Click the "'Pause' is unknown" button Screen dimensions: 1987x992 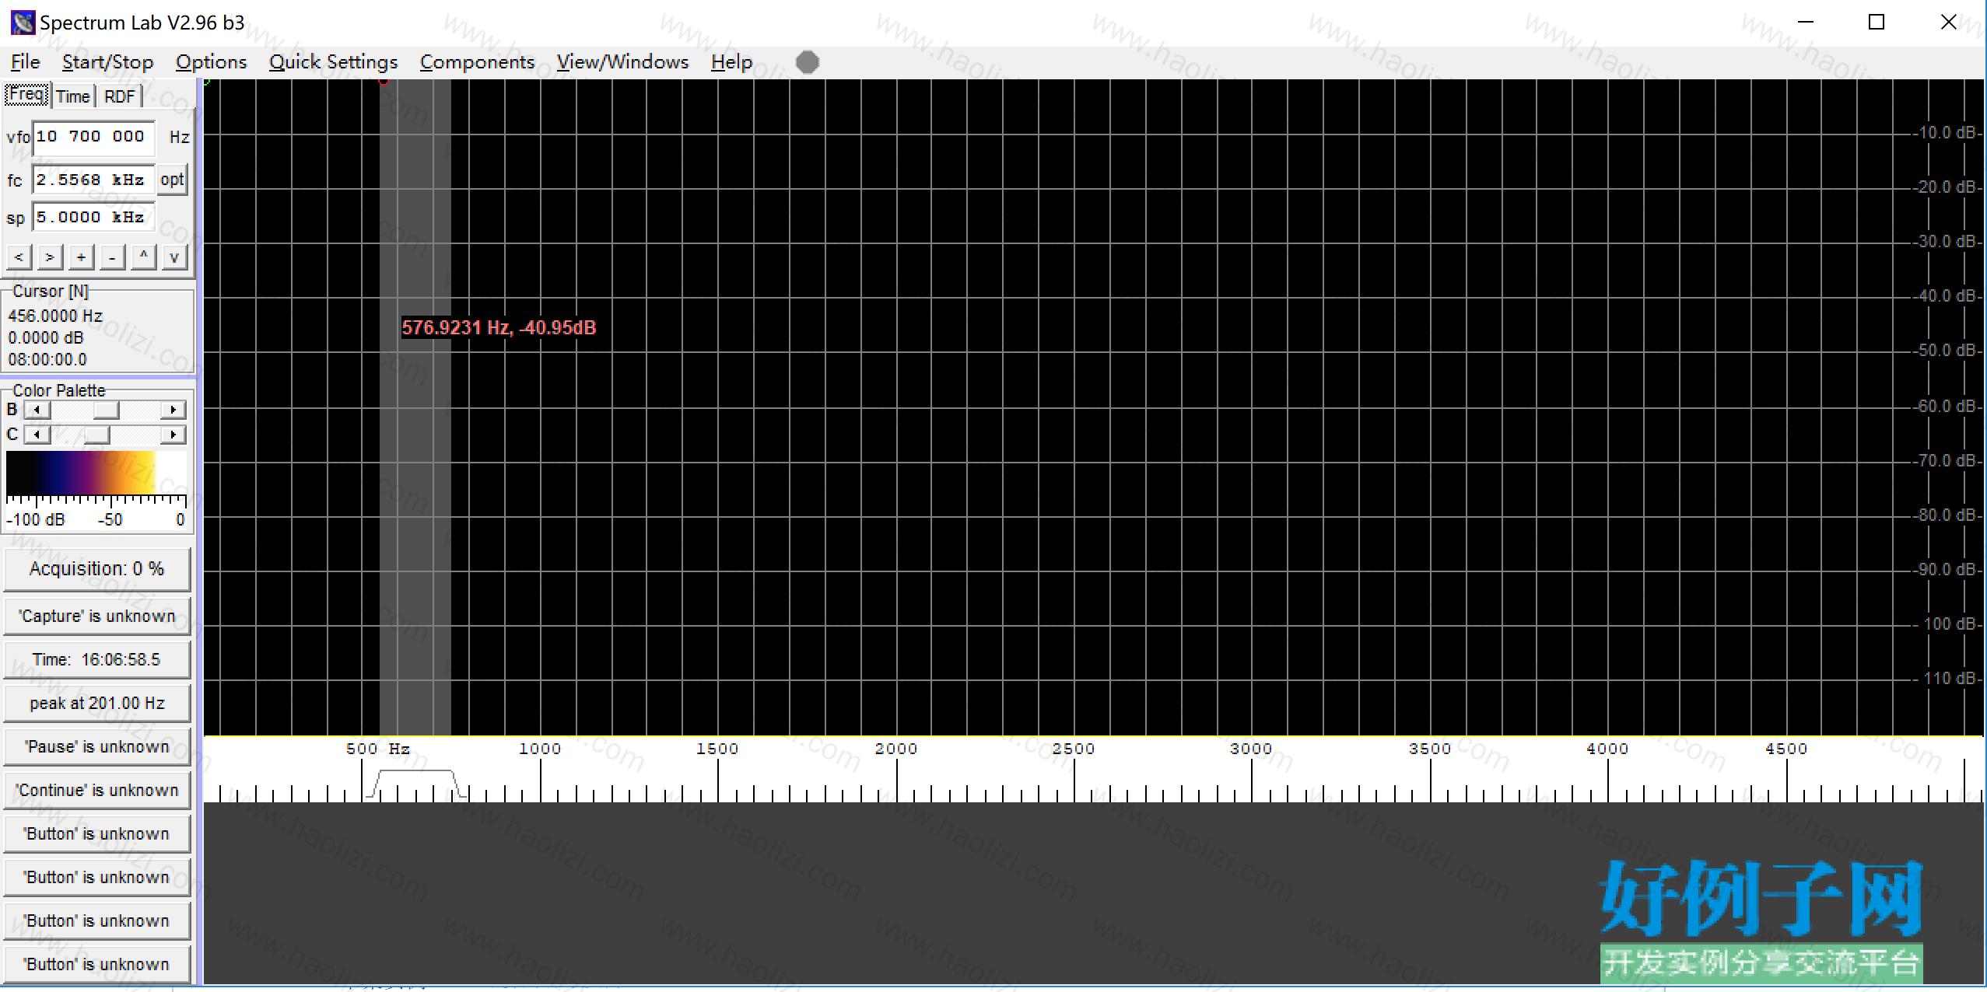[x=97, y=747]
